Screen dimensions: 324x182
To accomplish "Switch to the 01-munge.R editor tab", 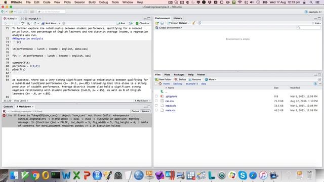I will pyautogui.click(x=31, y=19).
